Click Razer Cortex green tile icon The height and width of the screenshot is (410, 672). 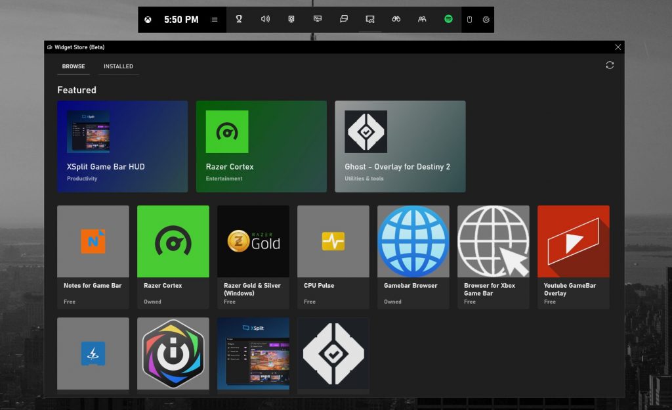coord(173,241)
